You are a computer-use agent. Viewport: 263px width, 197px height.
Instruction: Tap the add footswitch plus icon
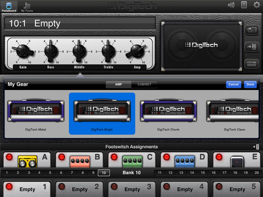tap(256, 147)
